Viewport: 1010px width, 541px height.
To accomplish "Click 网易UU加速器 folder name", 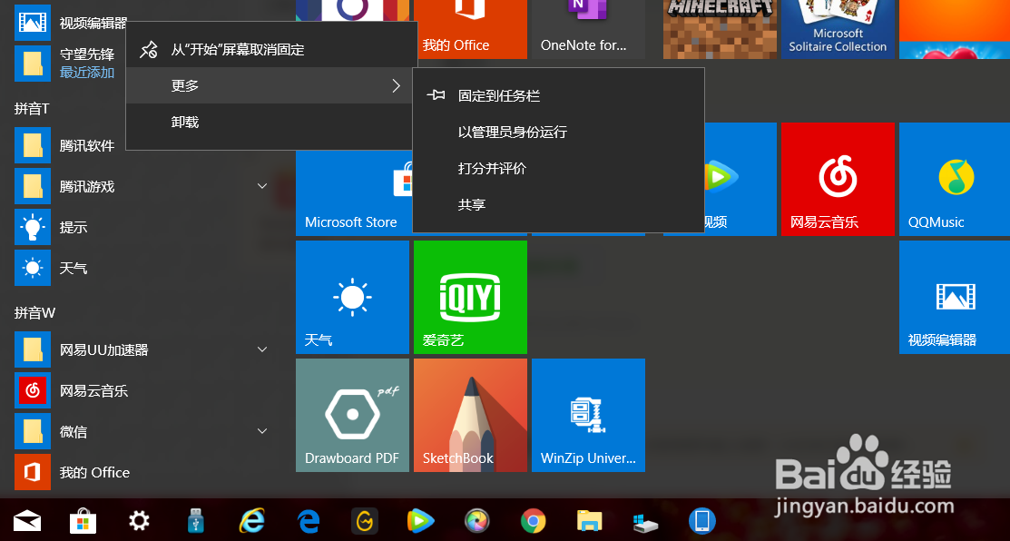I will click(103, 349).
